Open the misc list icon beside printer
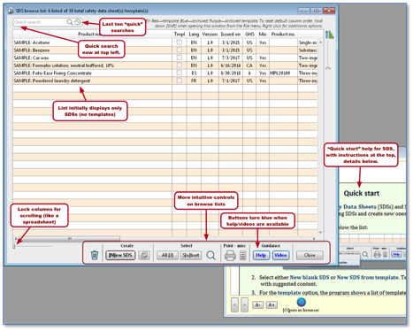Screen dimensions: 413x331 point(243,255)
